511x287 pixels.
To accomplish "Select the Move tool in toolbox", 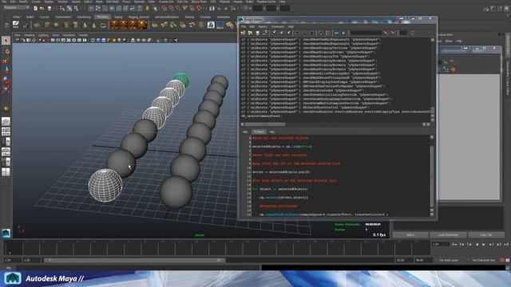I will pyautogui.click(x=6, y=61).
